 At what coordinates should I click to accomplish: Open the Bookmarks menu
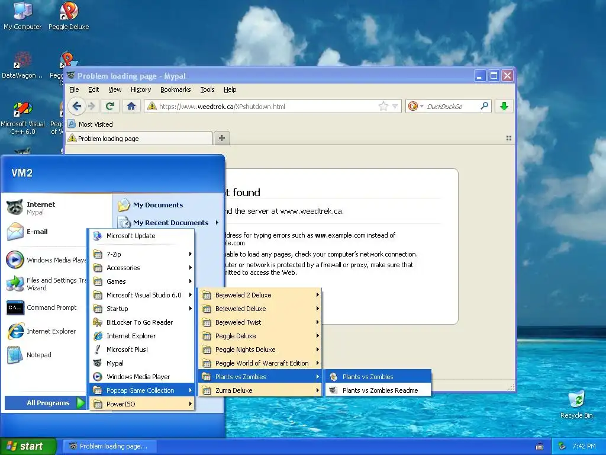click(175, 90)
